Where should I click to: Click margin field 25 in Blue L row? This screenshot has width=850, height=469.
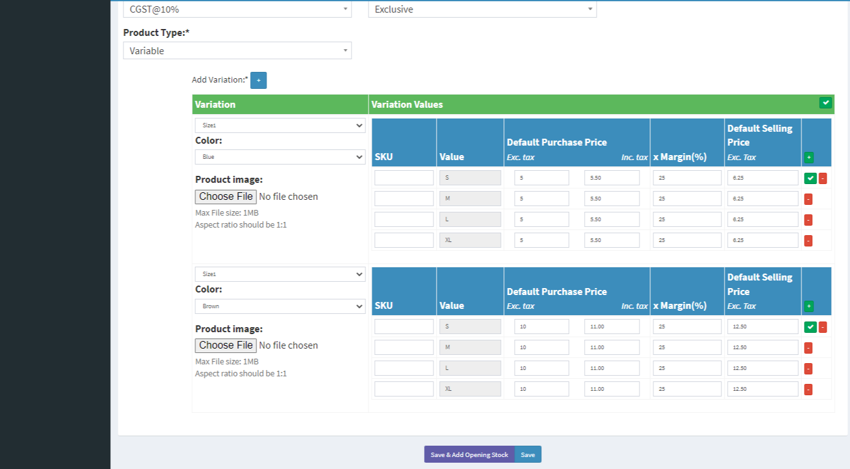click(x=687, y=219)
